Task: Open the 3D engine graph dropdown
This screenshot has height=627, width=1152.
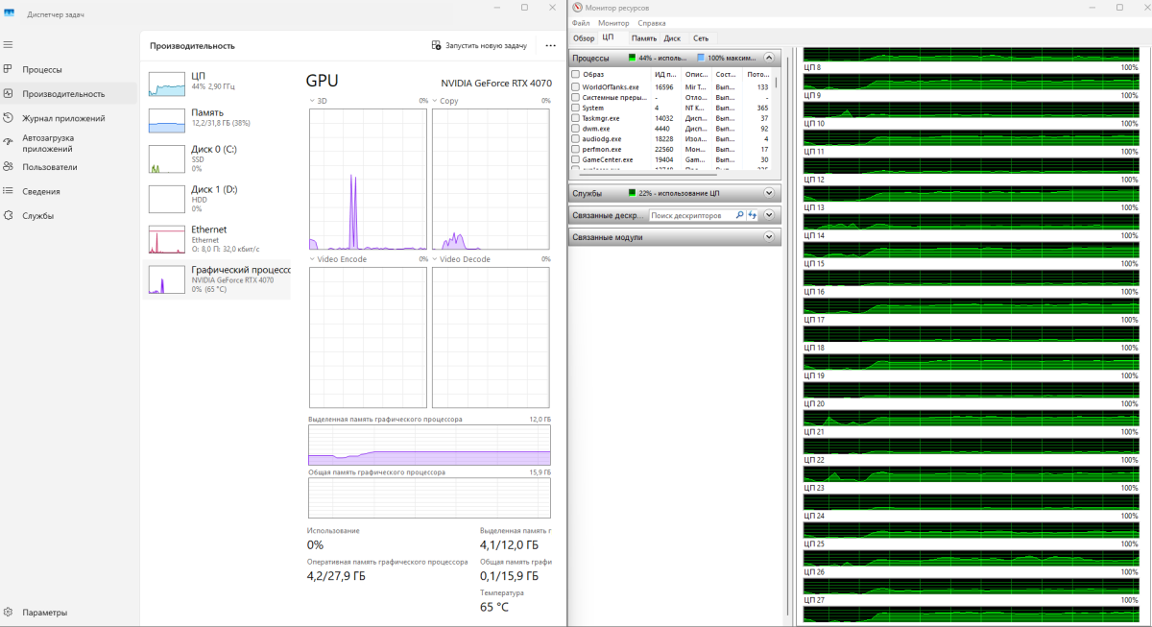Action: pos(313,101)
